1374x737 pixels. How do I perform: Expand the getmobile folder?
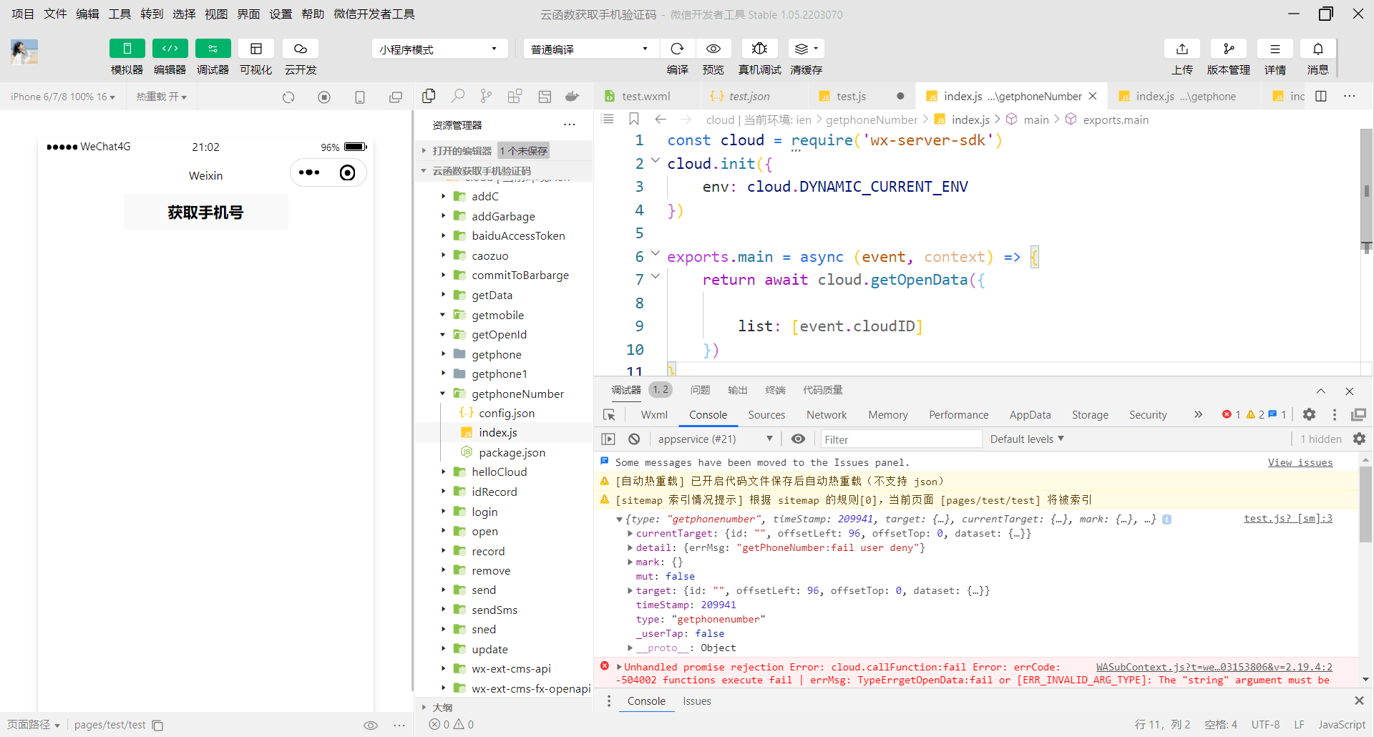[x=442, y=315]
